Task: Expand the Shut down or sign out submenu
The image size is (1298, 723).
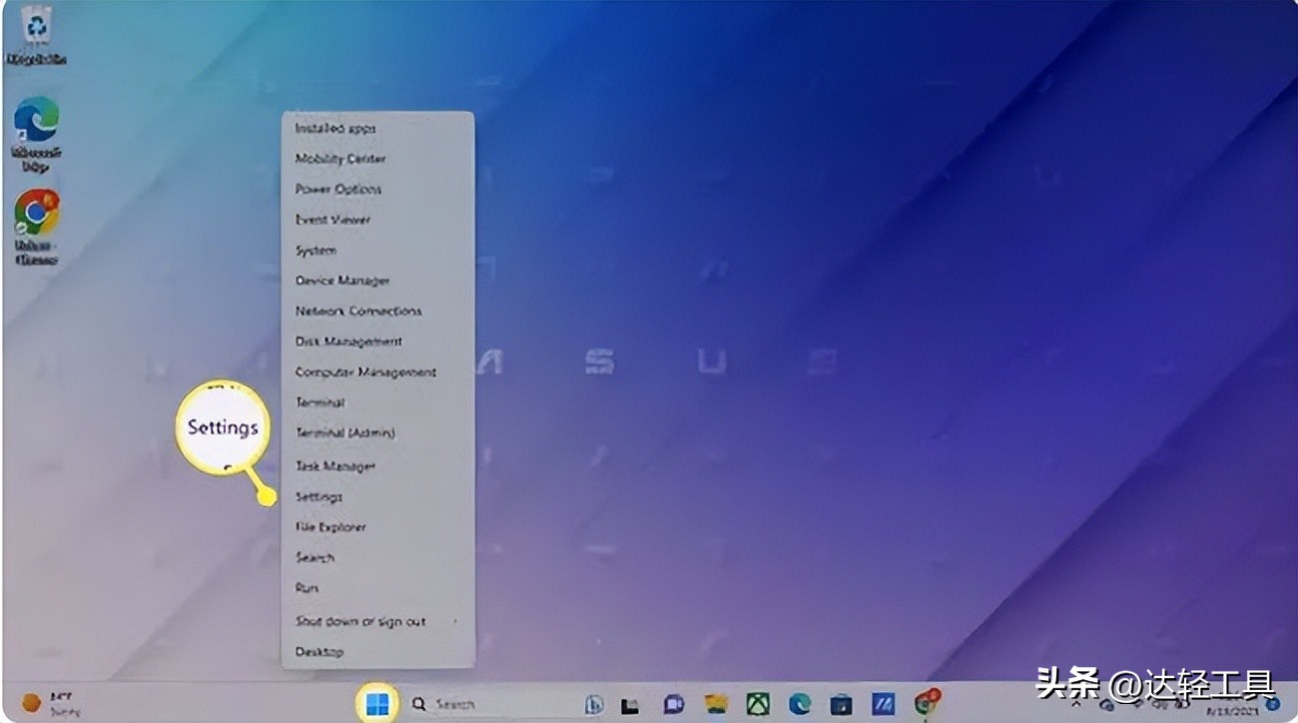Action: point(359,621)
